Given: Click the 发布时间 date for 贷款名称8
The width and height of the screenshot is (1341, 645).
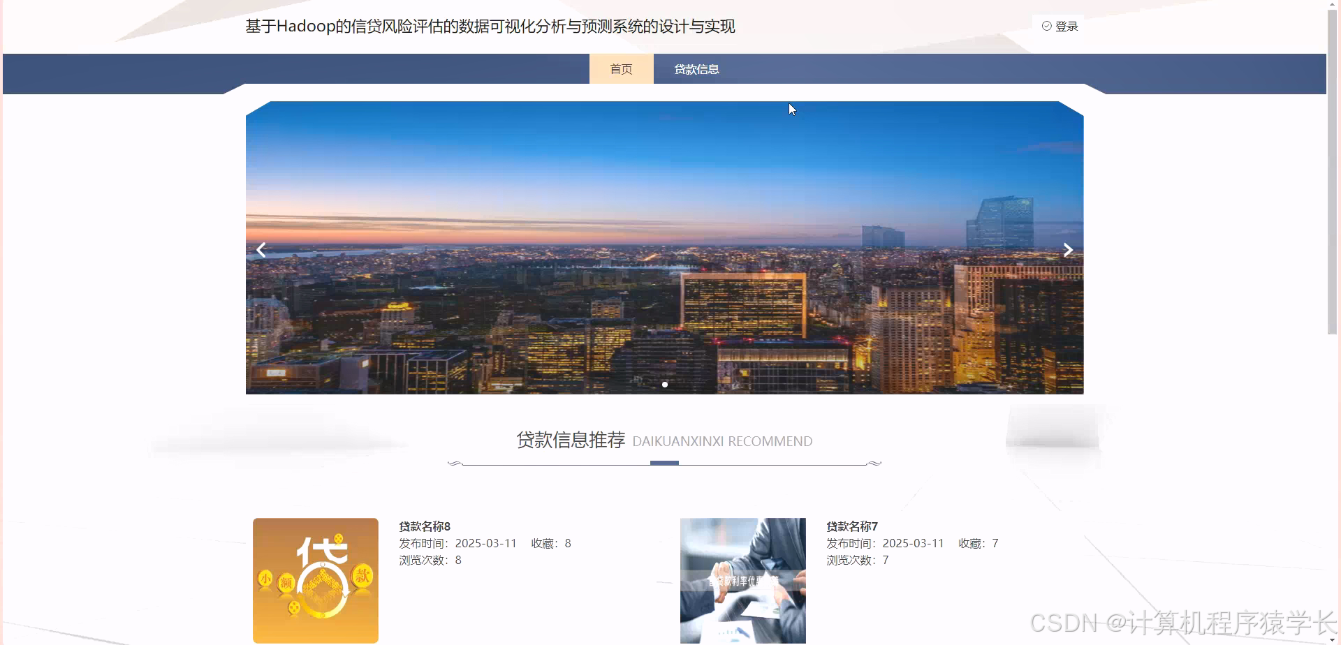Looking at the screenshot, I should pyautogui.click(x=488, y=542).
